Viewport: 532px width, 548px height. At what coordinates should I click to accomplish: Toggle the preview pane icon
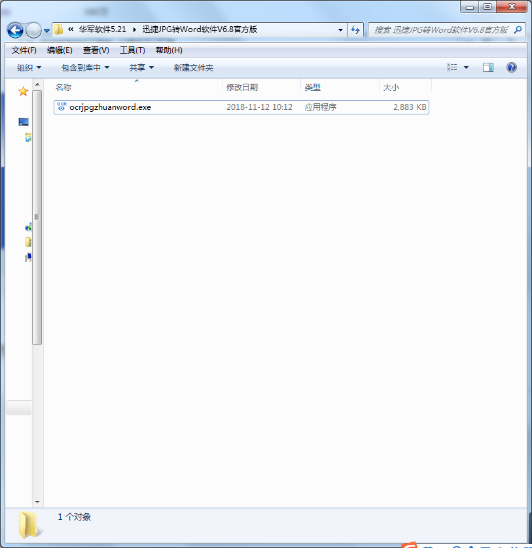pyautogui.click(x=487, y=67)
